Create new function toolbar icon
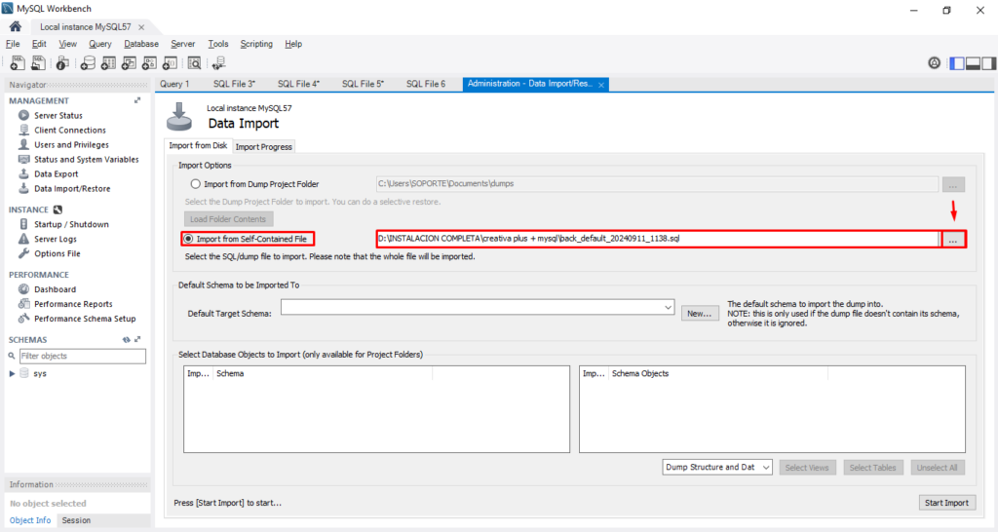Image resolution: width=998 pixels, height=532 pixels. 170,63
